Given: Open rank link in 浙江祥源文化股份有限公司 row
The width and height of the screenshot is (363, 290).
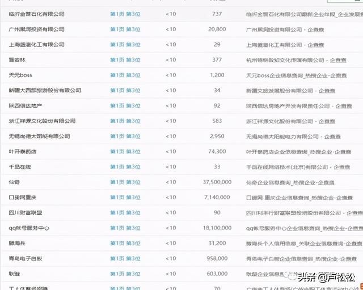Looking at the screenshot, I should point(125,121).
